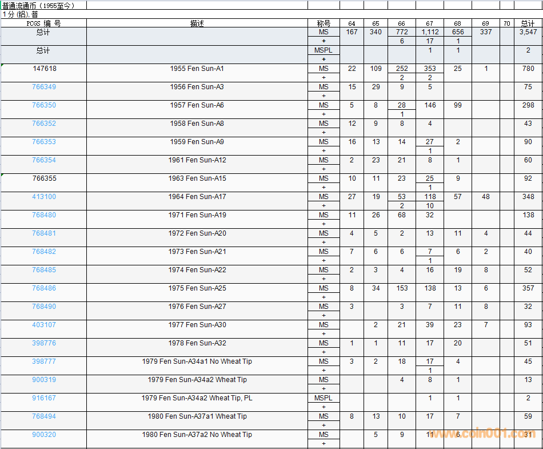Open PCGS number 766349 link
Image resolution: width=543 pixels, height=449 pixels.
pos(44,87)
